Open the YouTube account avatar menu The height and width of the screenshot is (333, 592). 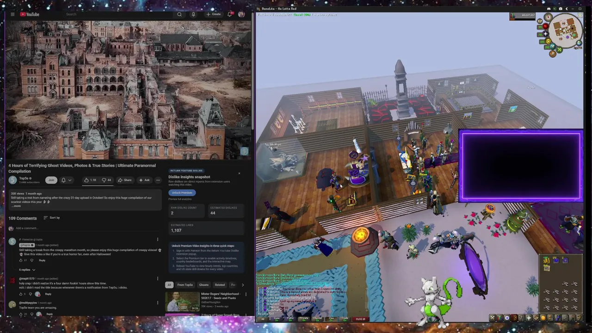241,14
